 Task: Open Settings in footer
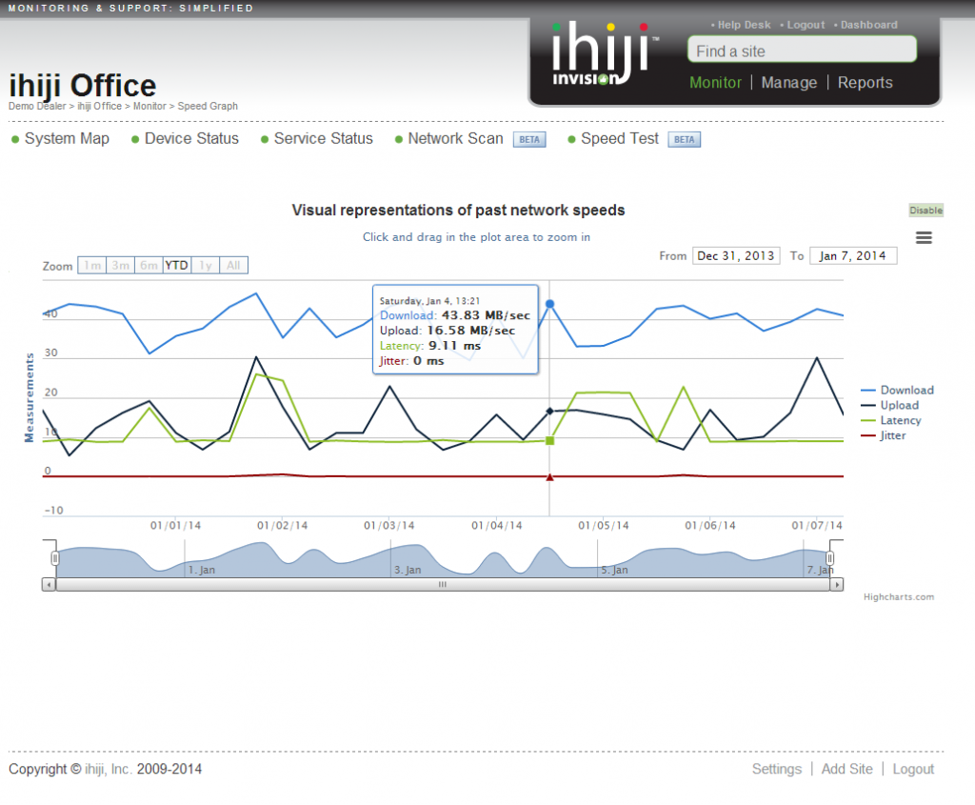tap(777, 770)
